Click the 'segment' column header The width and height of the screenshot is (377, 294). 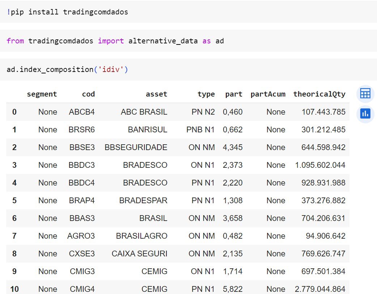[42, 94]
